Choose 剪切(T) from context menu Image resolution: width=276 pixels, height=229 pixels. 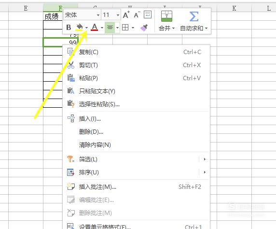(x=137, y=65)
